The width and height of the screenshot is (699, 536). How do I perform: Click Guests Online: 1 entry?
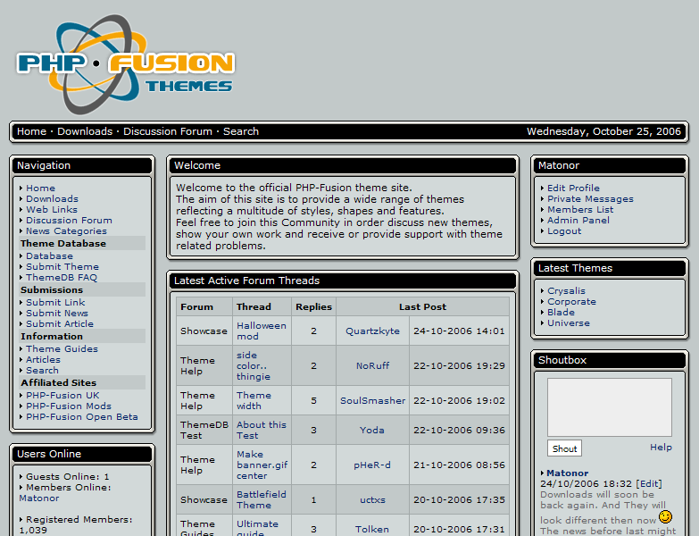pyautogui.click(x=67, y=477)
